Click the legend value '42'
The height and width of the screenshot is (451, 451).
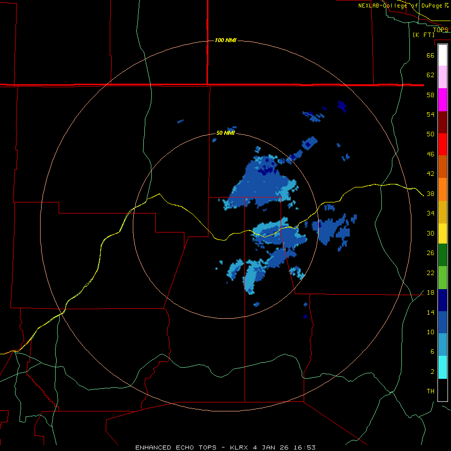430,174
